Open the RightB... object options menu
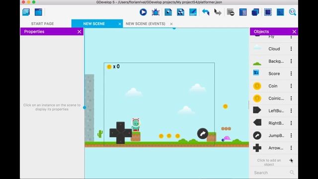Screen dimensions: 318x179 pyautogui.click(x=291, y=123)
